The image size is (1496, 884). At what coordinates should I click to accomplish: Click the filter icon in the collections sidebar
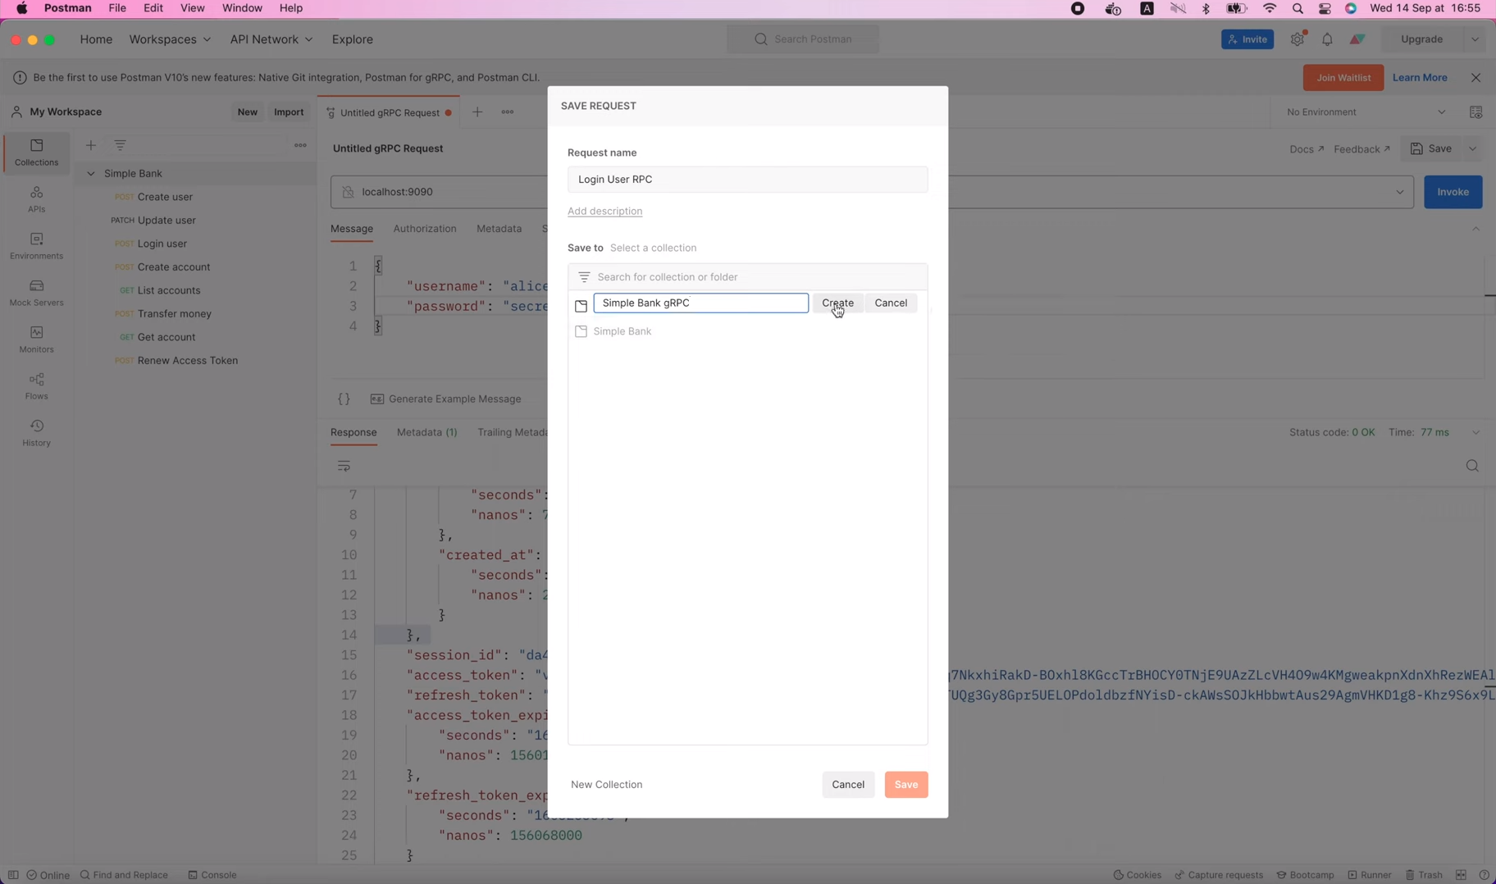121,145
